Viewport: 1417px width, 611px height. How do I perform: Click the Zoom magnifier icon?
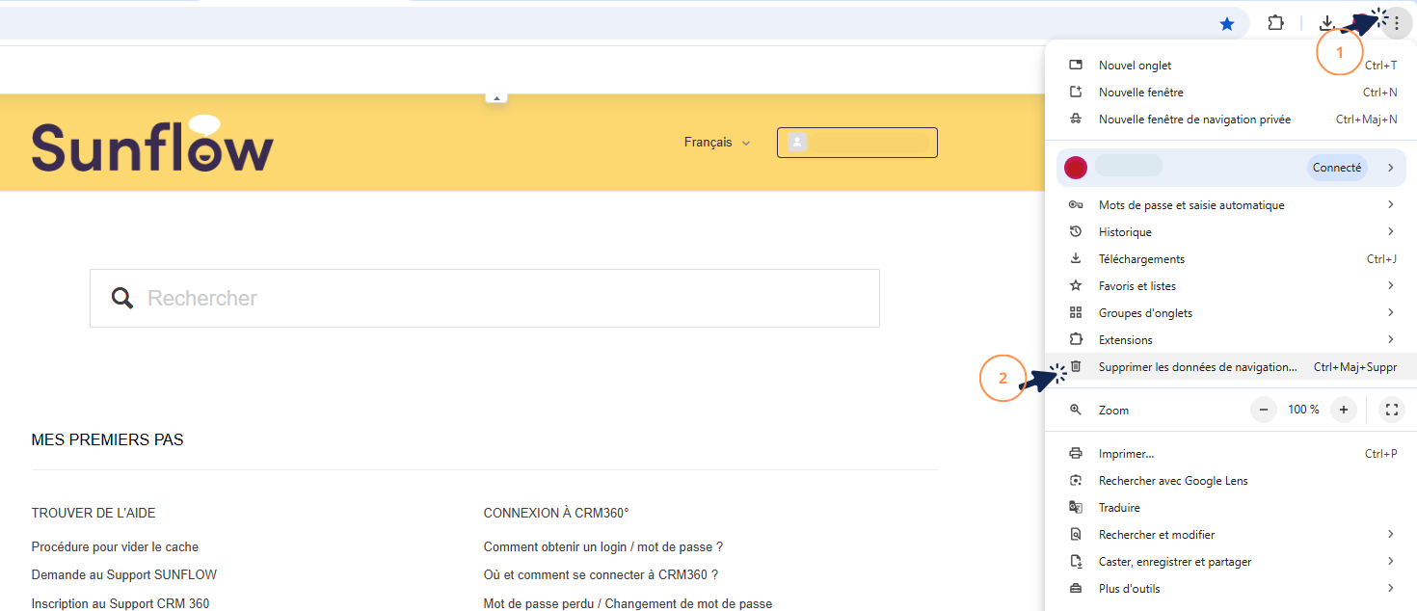(x=1076, y=410)
